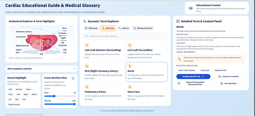Click the pulse icon on the LCX card
This screenshot has width=255, height=116.
pyautogui.click(x=130, y=45)
